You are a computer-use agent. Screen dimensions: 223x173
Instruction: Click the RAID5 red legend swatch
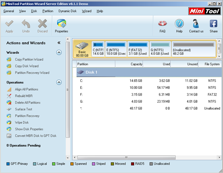[x=133, y=164]
